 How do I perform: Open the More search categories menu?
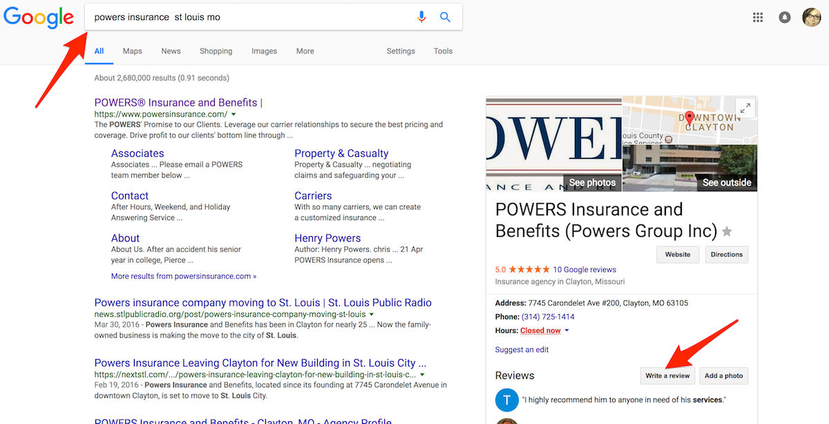(305, 51)
